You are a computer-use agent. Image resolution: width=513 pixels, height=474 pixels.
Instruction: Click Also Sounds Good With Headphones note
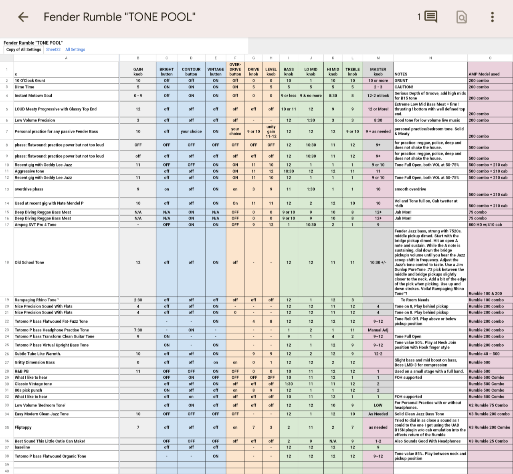click(430, 441)
